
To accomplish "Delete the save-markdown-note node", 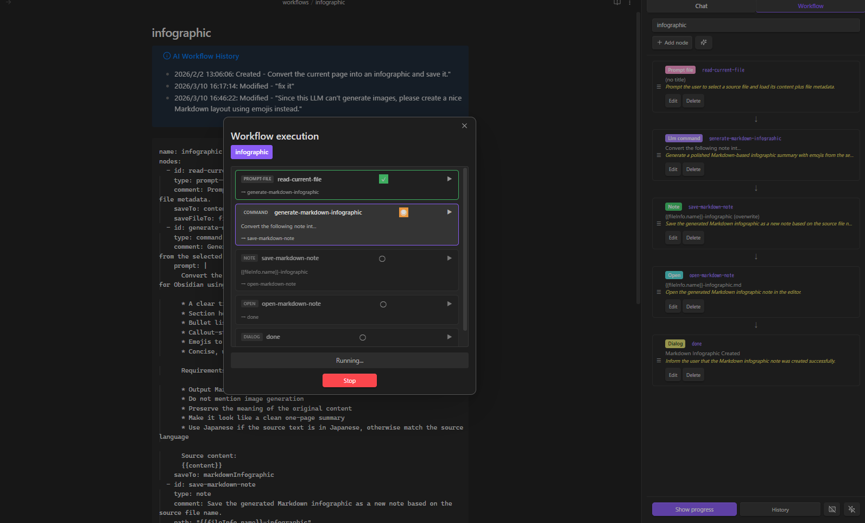I will coord(693,238).
